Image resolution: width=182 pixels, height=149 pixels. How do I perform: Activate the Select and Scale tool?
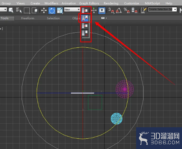coord(60,10)
